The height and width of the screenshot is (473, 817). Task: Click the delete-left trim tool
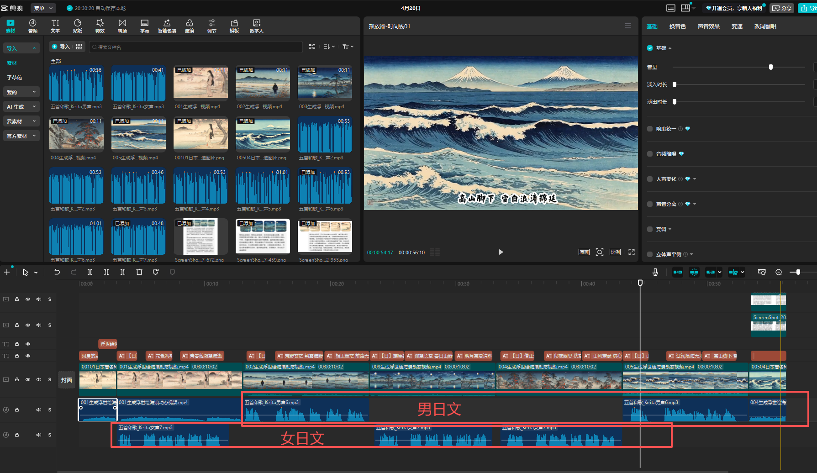tap(106, 272)
